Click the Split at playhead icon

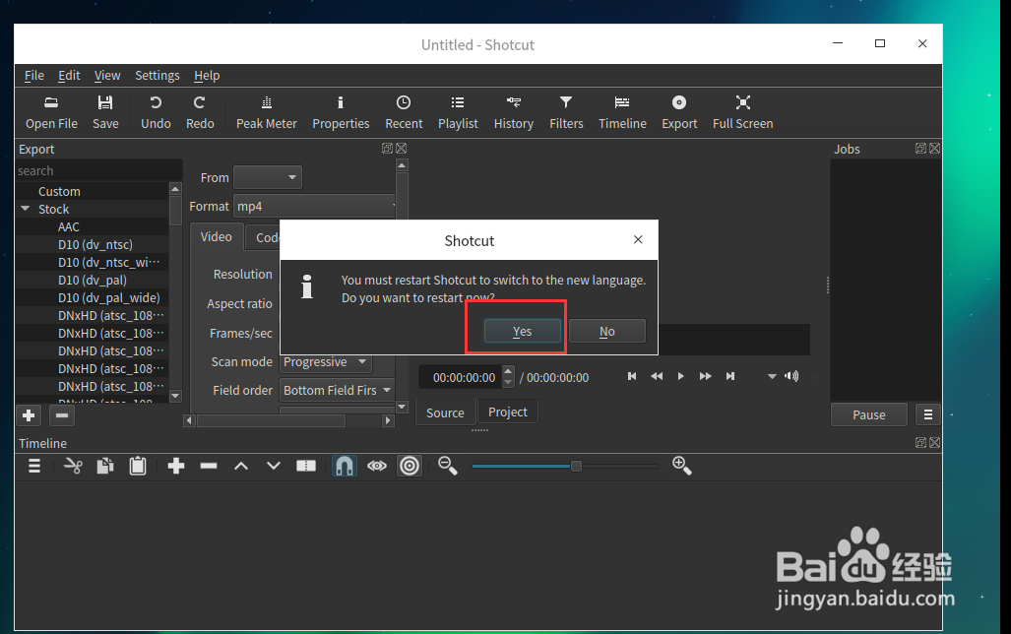(x=305, y=466)
